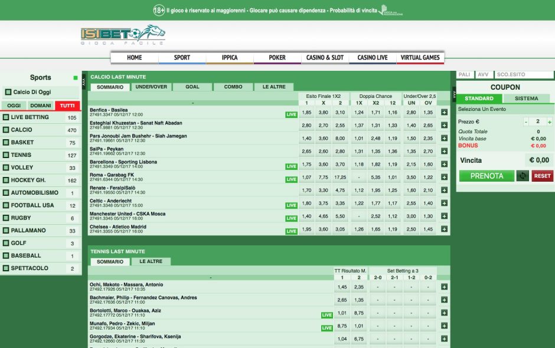Click the ISIBET horse logo
555x348 pixels.
(x=123, y=35)
